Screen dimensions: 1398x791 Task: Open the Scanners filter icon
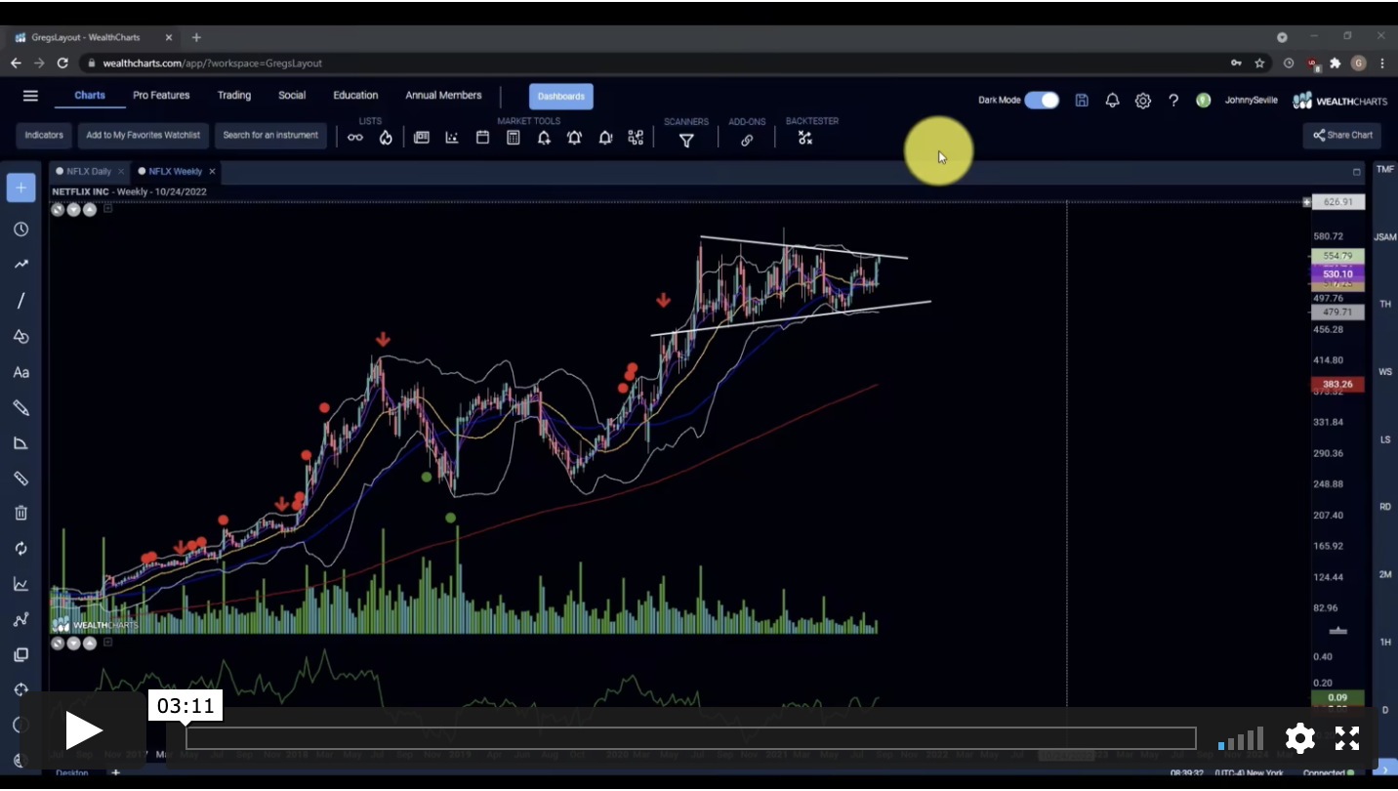(686, 141)
